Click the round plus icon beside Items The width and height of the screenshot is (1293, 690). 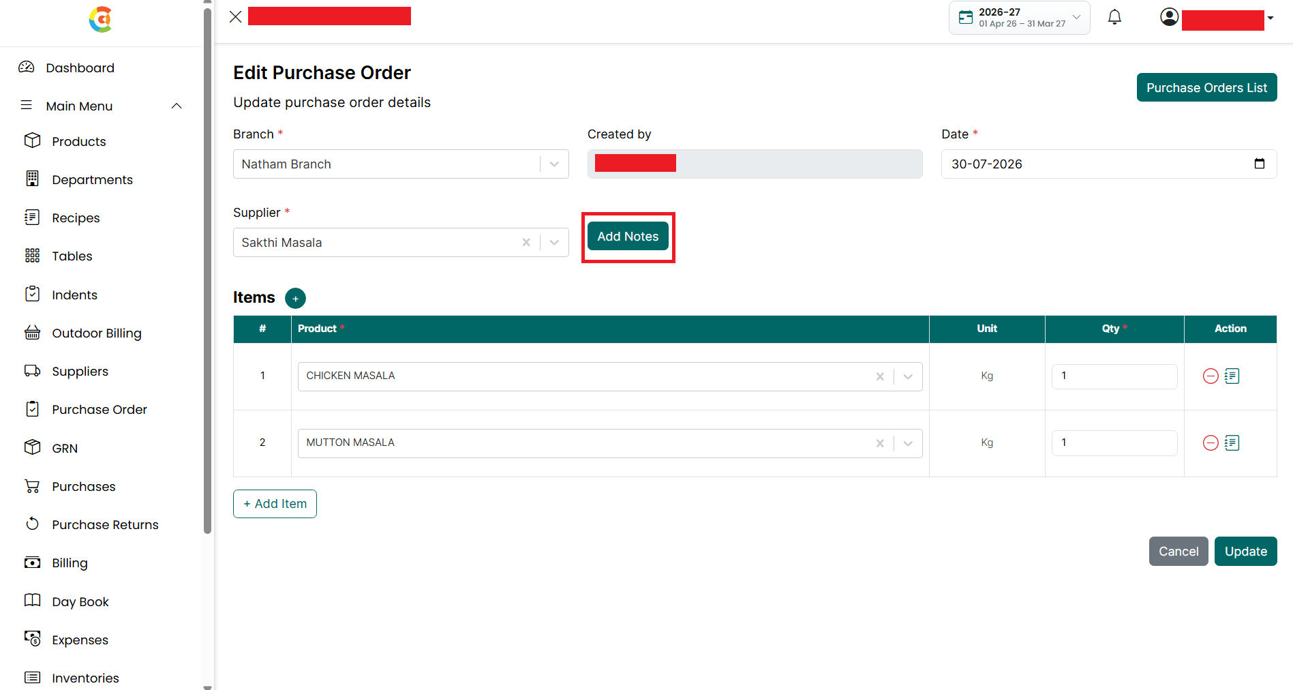[x=295, y=299]
